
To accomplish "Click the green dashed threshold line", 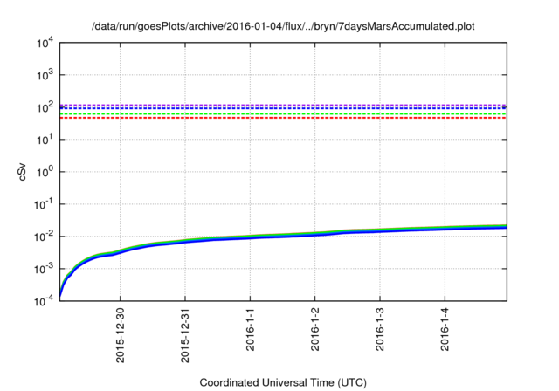I will click(x=283, y=114).
